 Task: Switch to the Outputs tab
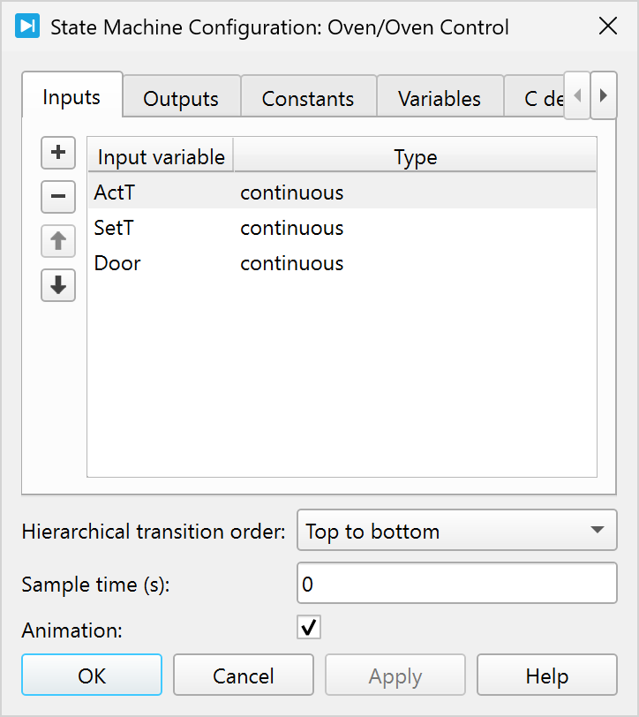[180, 99]
